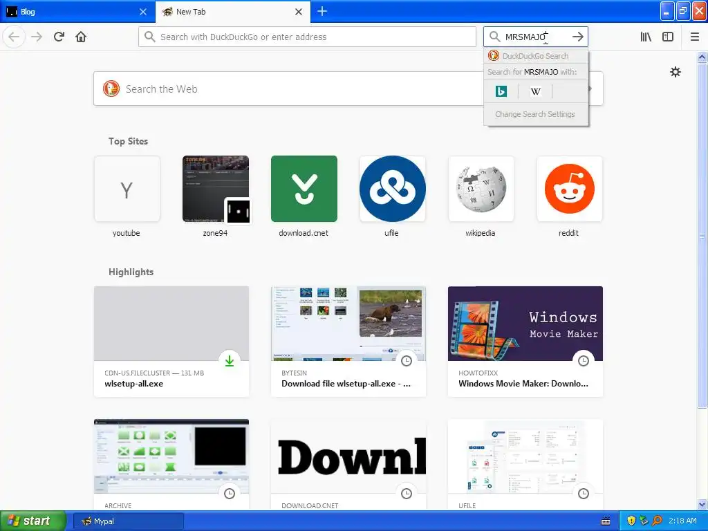This screenshot has height=531, width=708.
Task: Close the Blog tab
Action: (143, 12)
